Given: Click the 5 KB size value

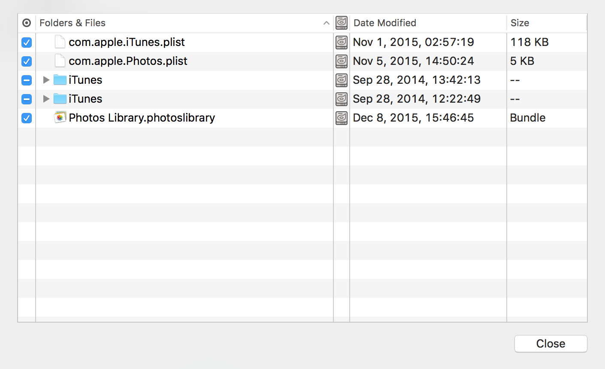Looking at the screenshot, I should tap(522, 61).
